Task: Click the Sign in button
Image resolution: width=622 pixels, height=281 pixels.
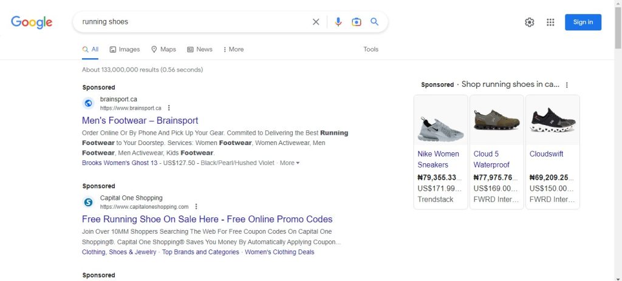Action: point(583,22)
